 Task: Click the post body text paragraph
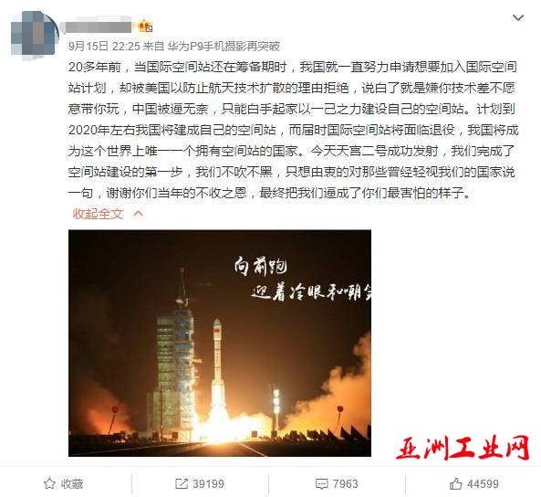[x=293, y=130]
